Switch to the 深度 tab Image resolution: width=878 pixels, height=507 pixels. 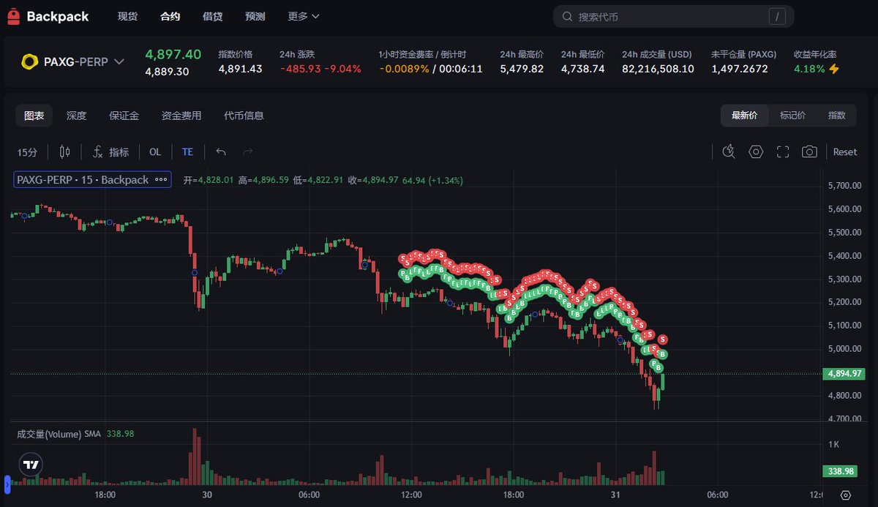[x=77, y=116]
